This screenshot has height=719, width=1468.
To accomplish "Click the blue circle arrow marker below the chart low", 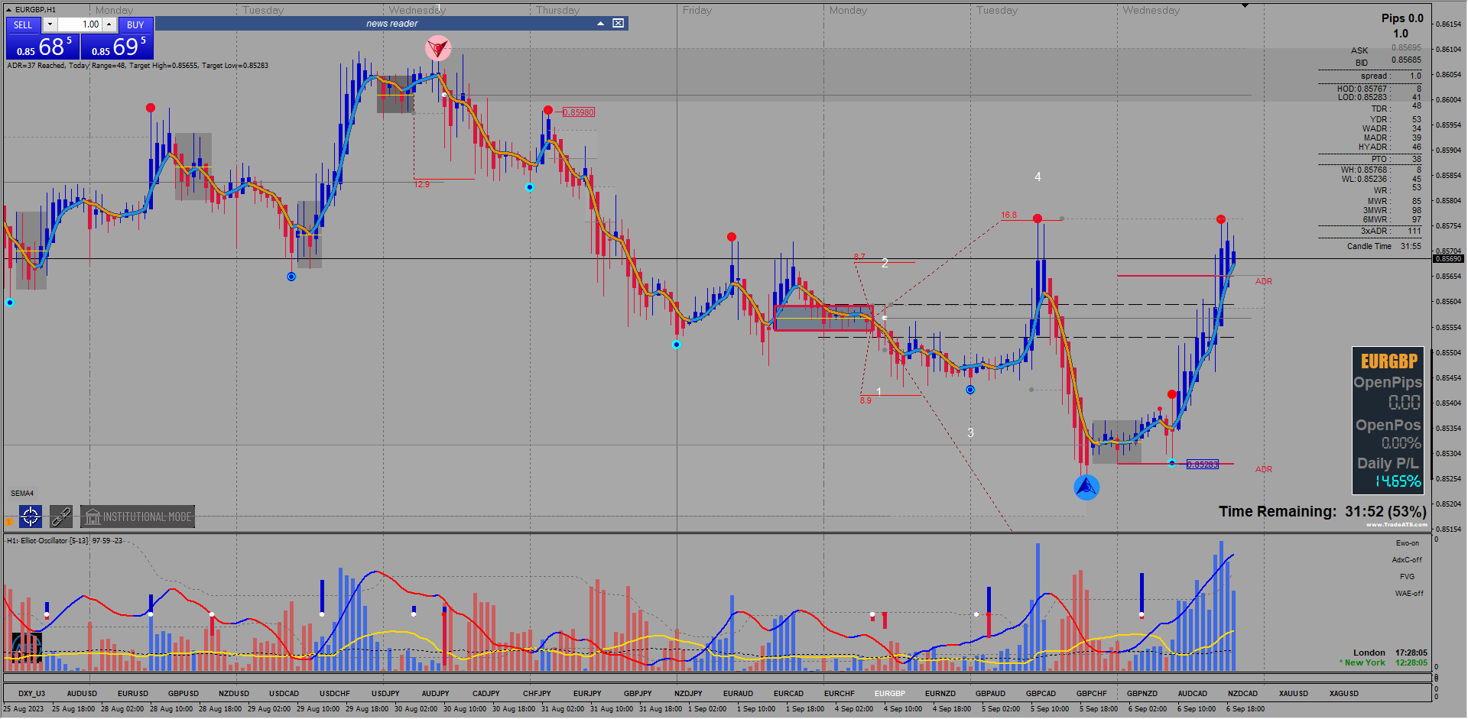I will click(x=1086, y=487).
